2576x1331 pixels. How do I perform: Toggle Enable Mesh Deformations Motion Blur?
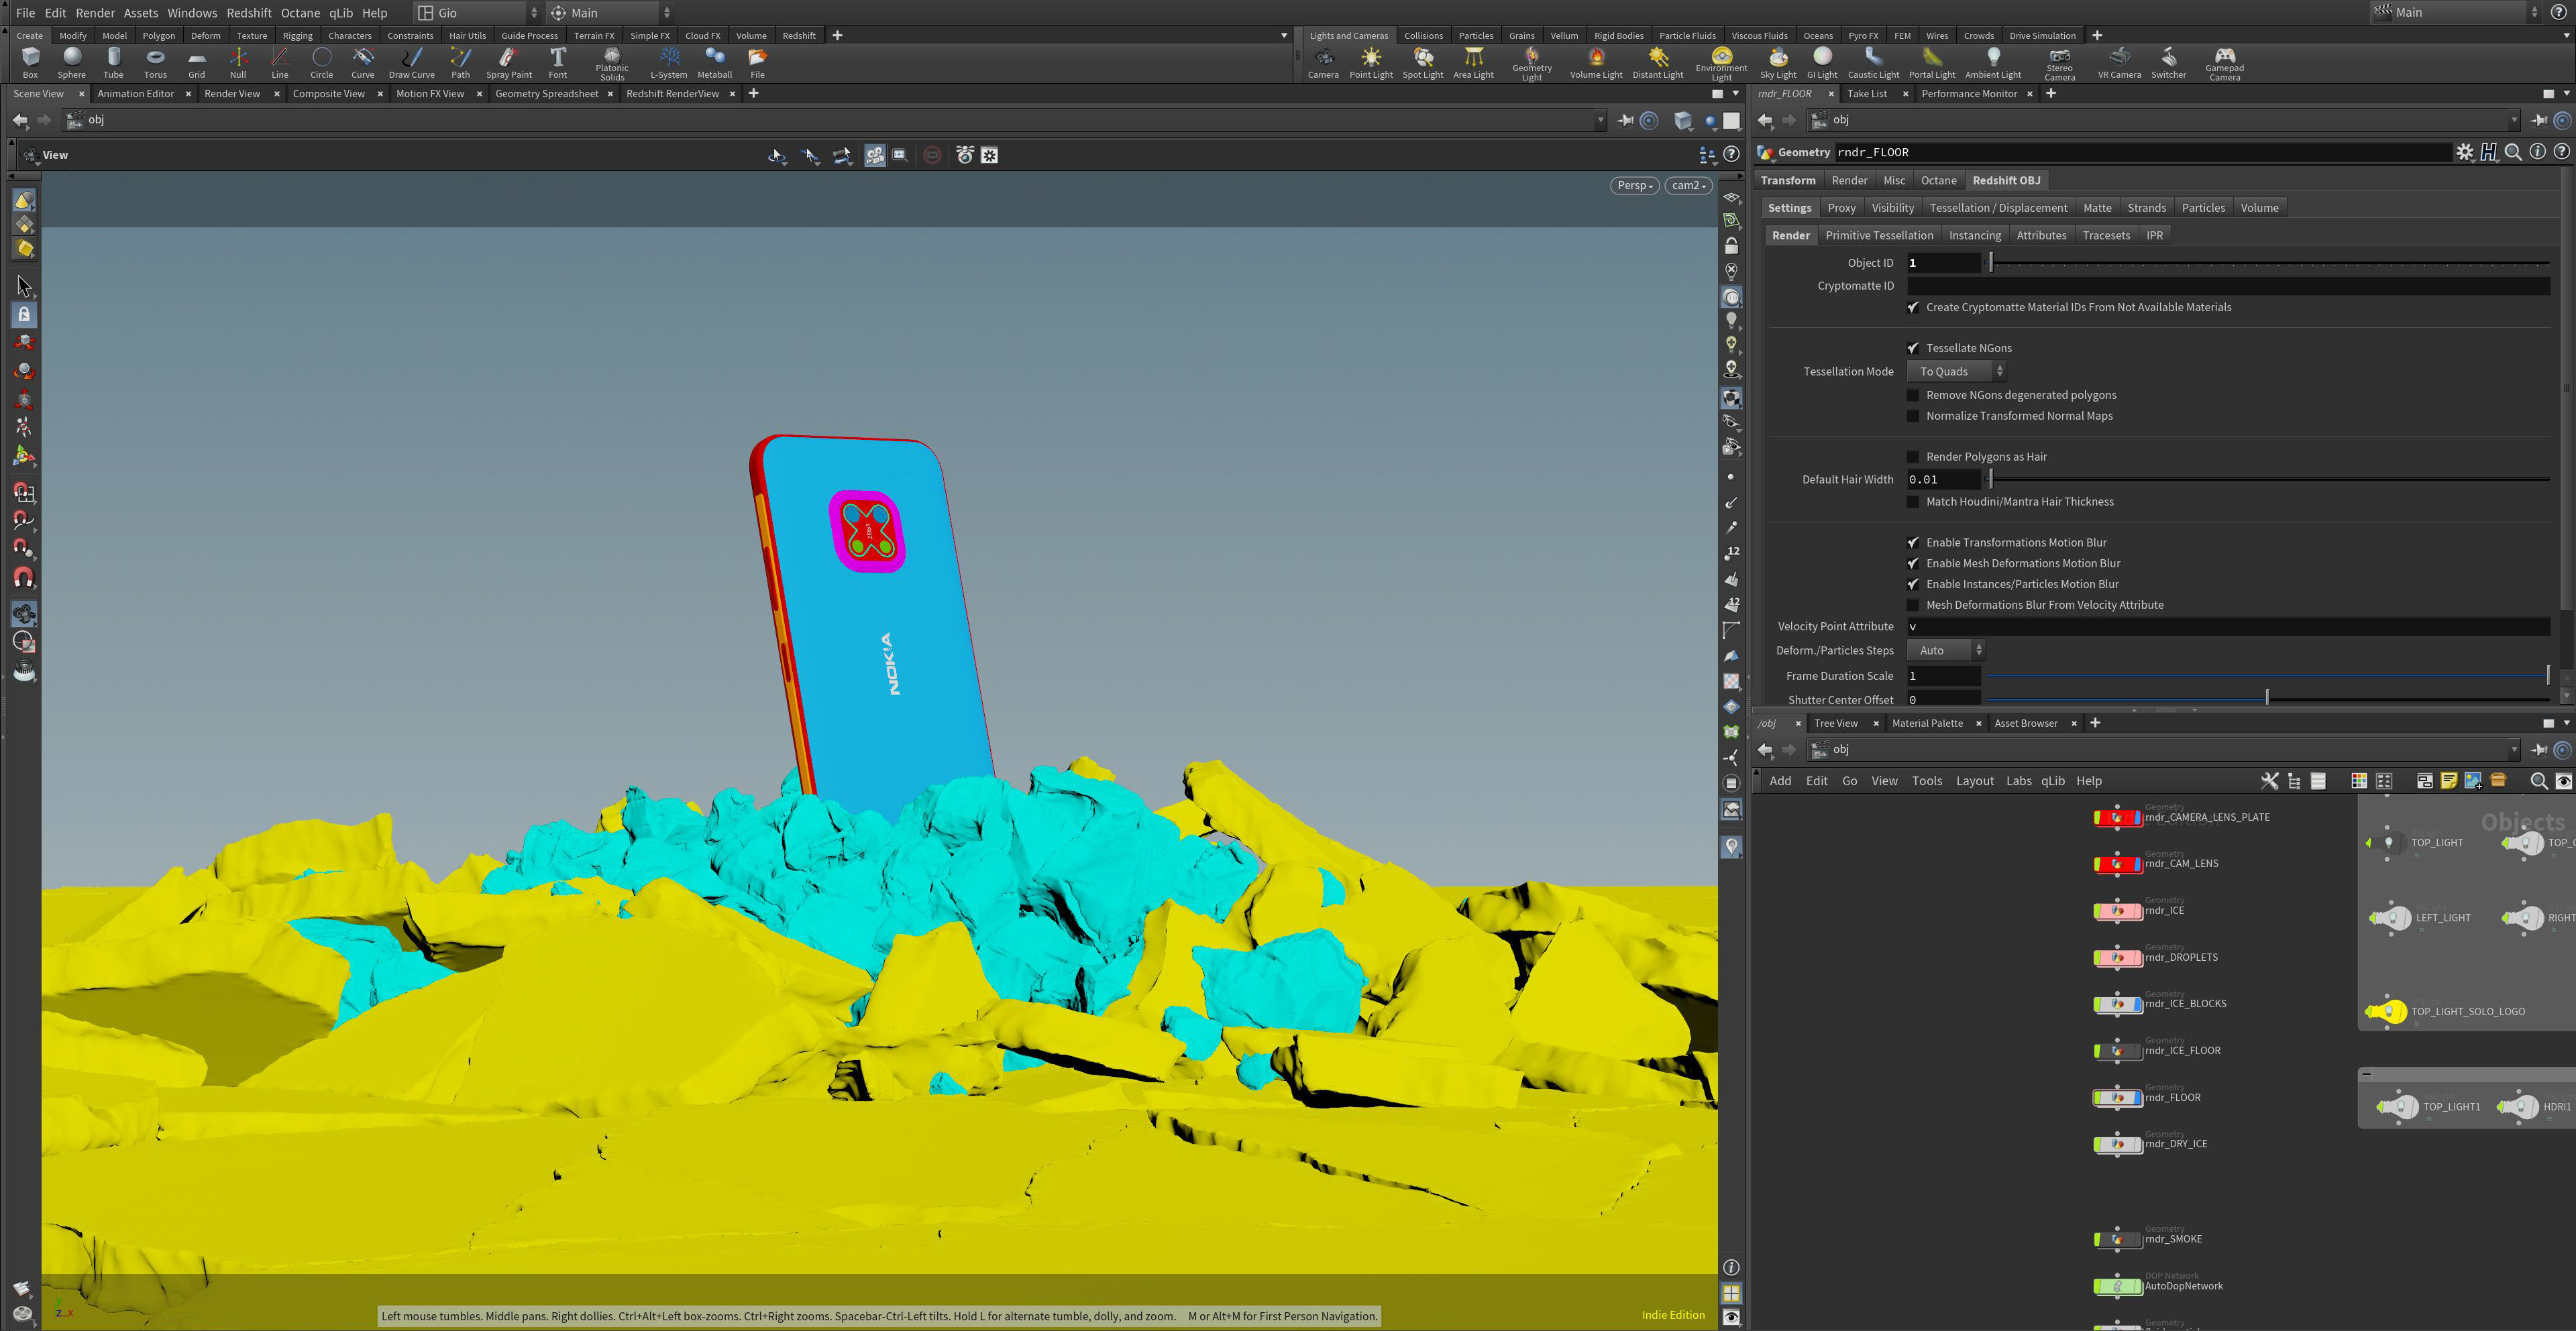click(1913, 563)
